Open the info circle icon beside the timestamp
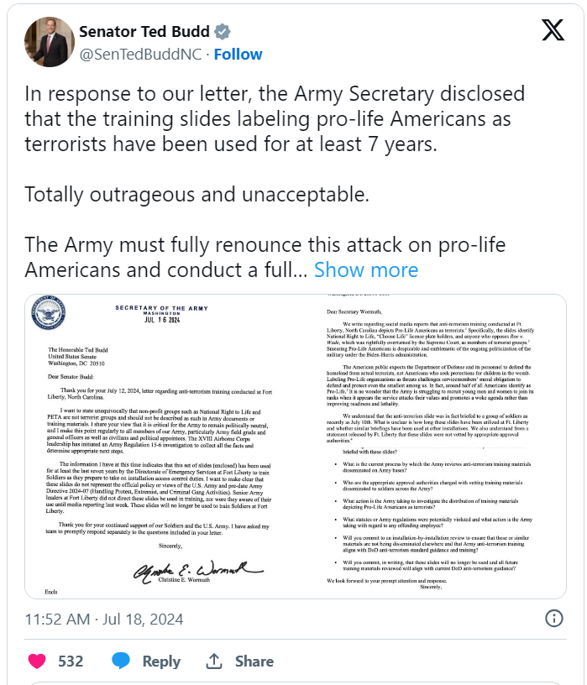This screenshot has width=587, height=685. point(554,620)
